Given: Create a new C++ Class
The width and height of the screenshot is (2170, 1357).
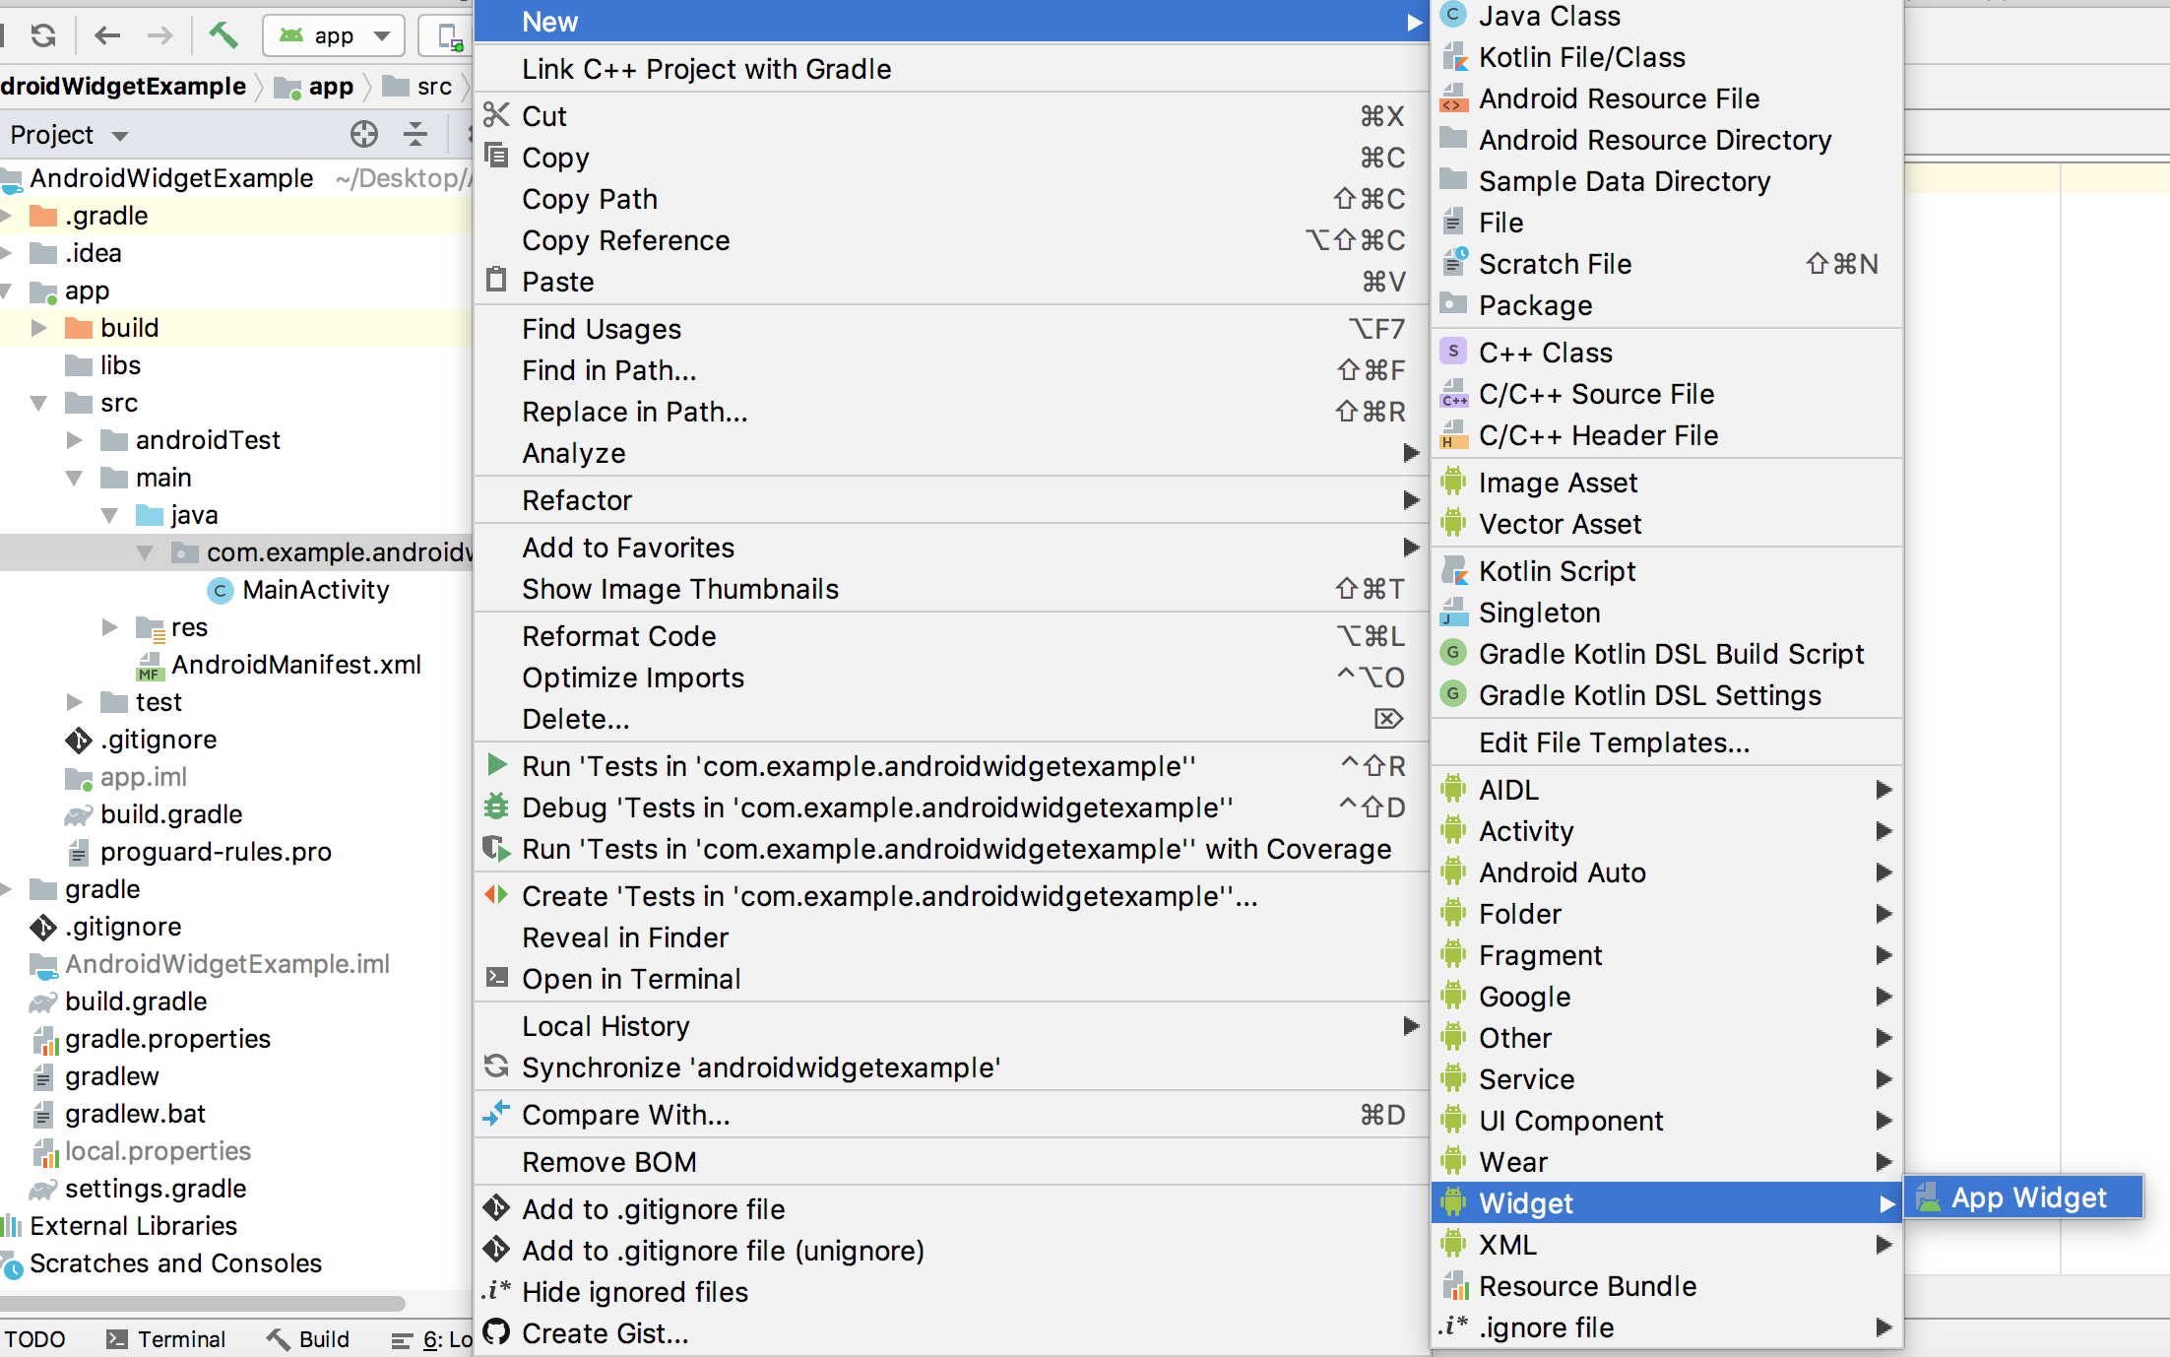Looking at the screenshot, I should pos(1546,352).
